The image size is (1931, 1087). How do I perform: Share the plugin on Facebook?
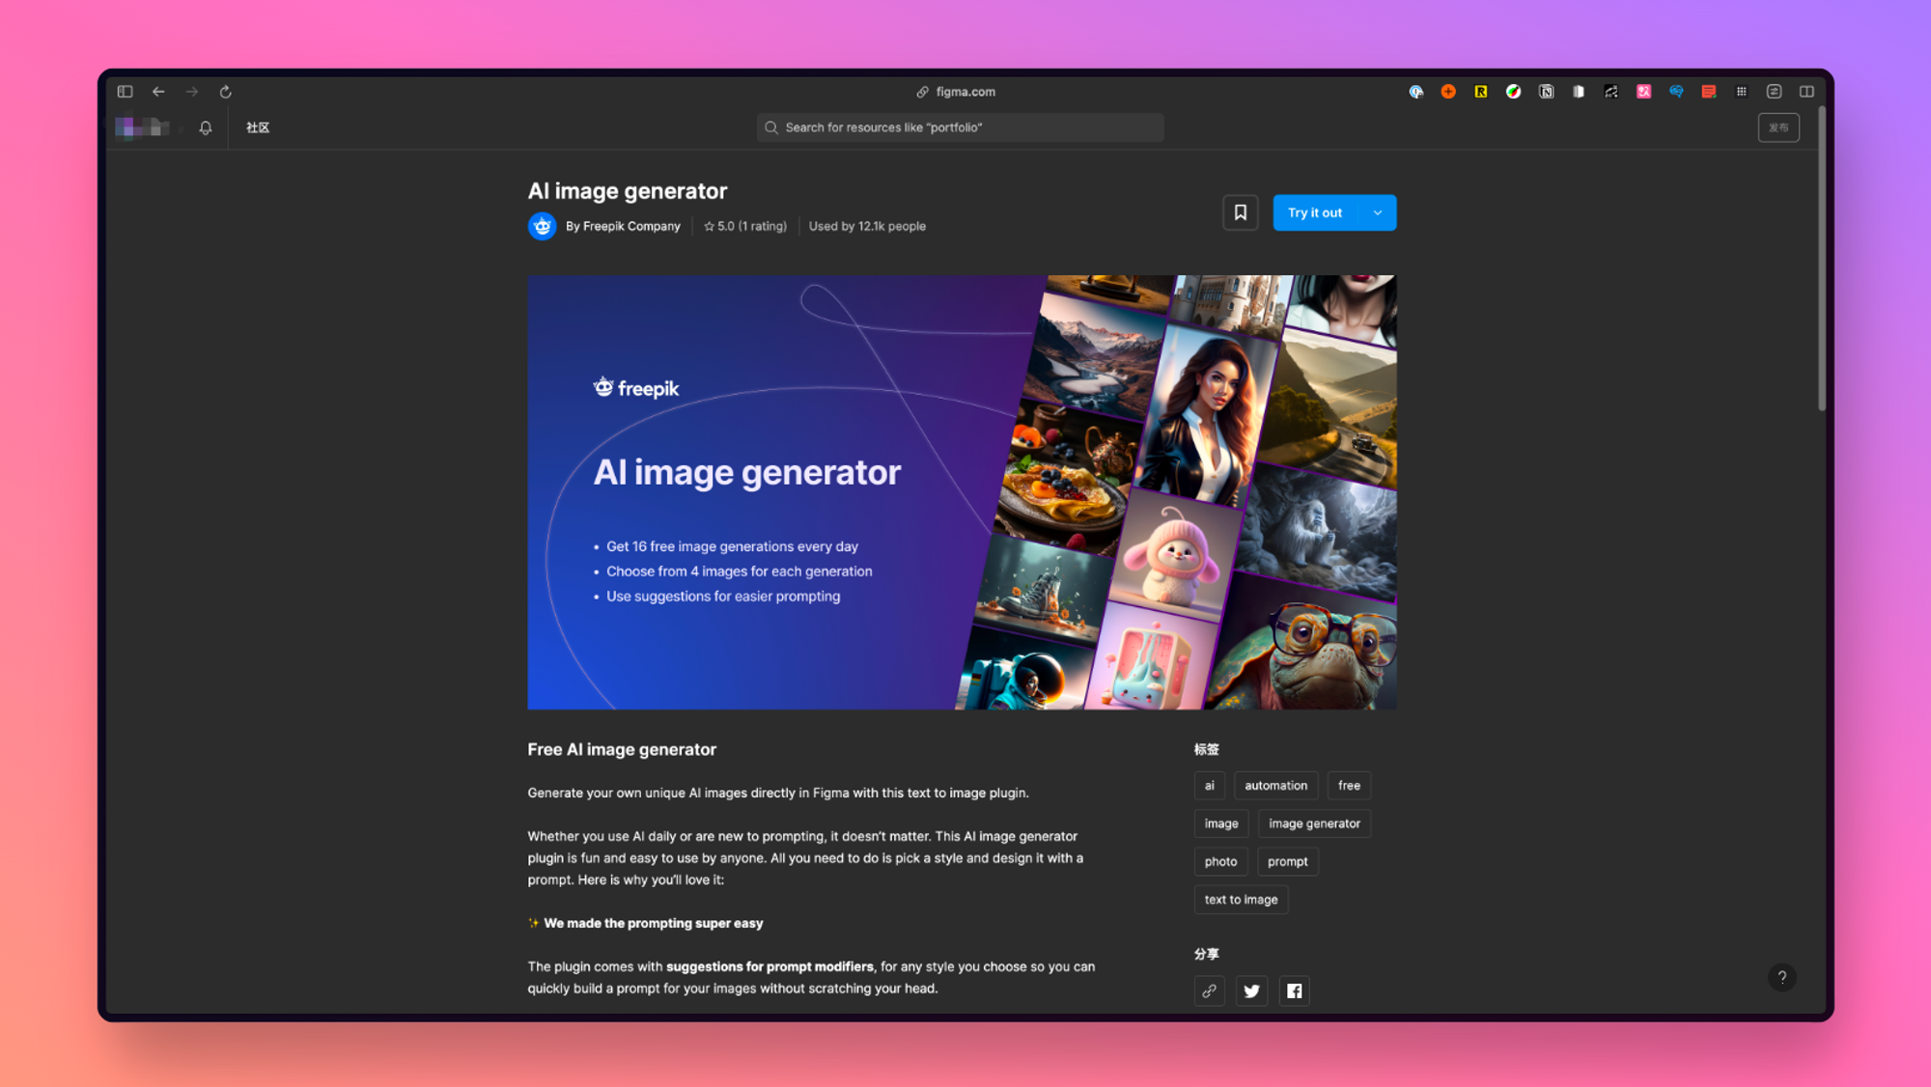(x=1295, y=990)
